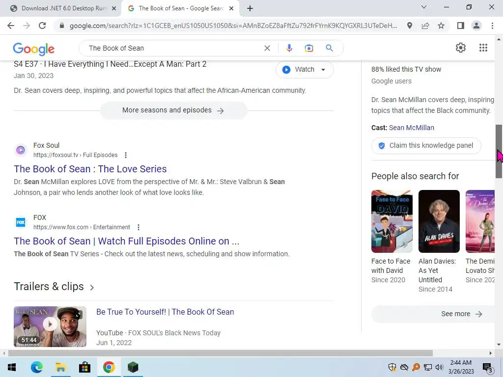Click the scroll down arrow
503x377 pixels.
pyautogui.click(x=499, y=345)
